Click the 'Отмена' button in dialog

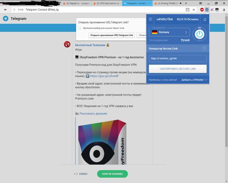(x=142, y=35)
